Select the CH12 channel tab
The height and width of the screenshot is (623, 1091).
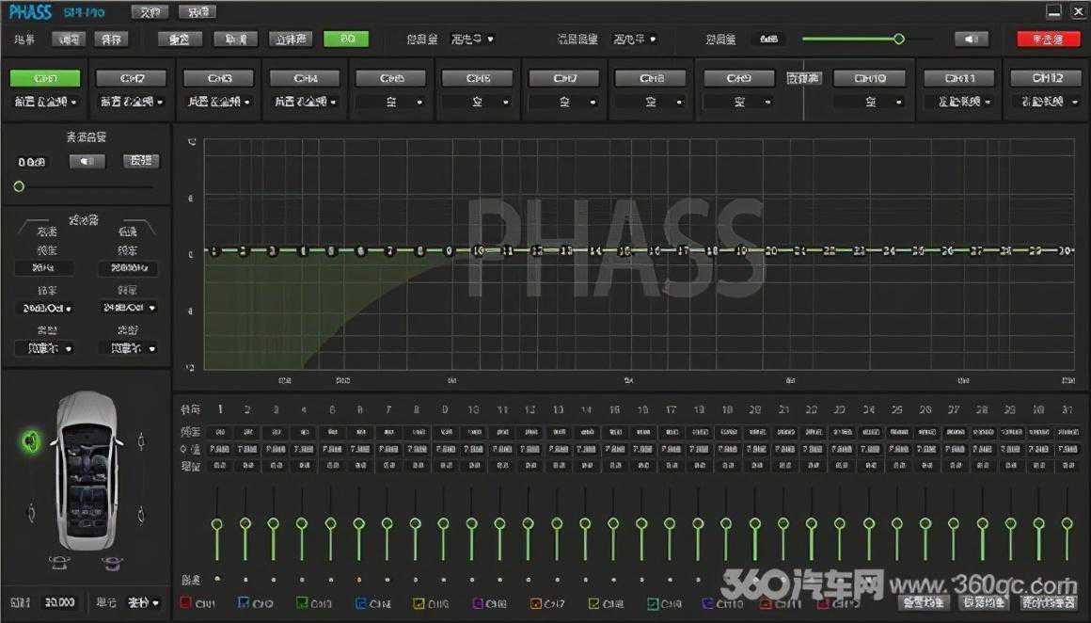pos(1047,78)
